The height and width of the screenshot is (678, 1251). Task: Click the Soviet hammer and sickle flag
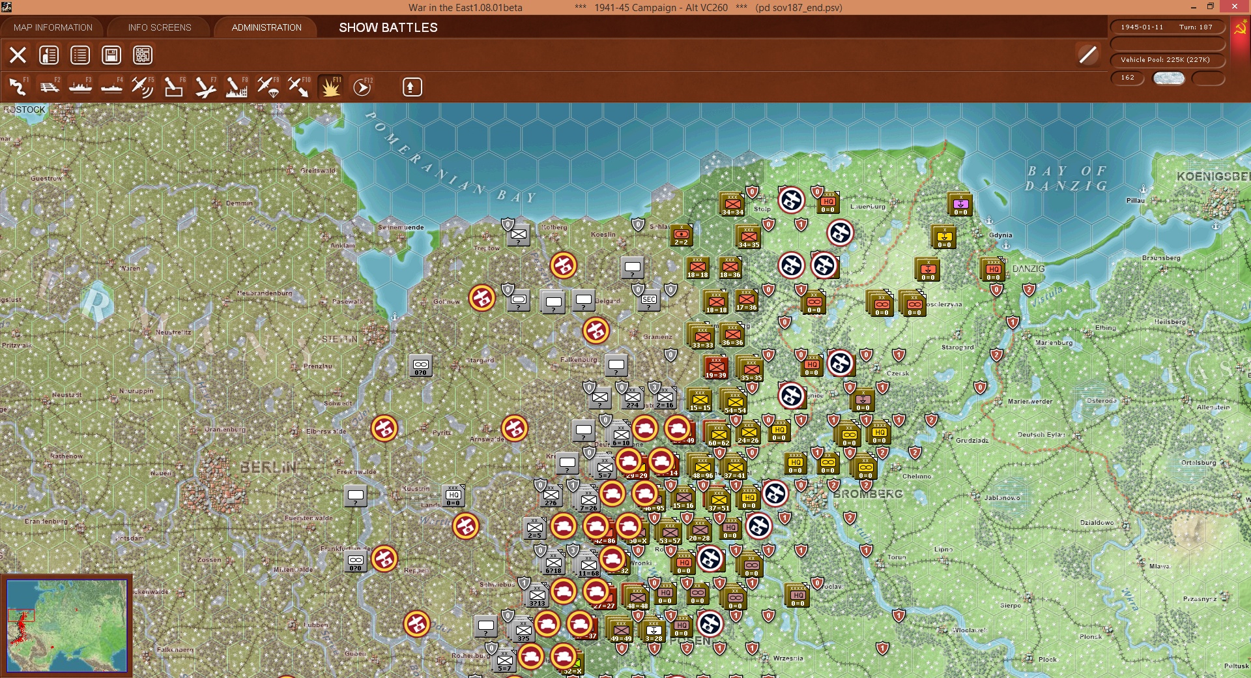[1239, 29]
